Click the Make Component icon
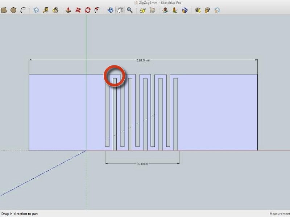 point(36,10)
